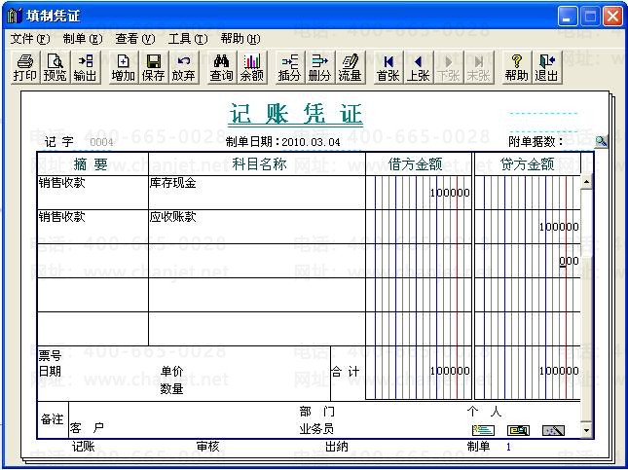Open the 帮助(H) menu
Image resolution: width=628 pixels, height=470 pixels.
[240, 39]
